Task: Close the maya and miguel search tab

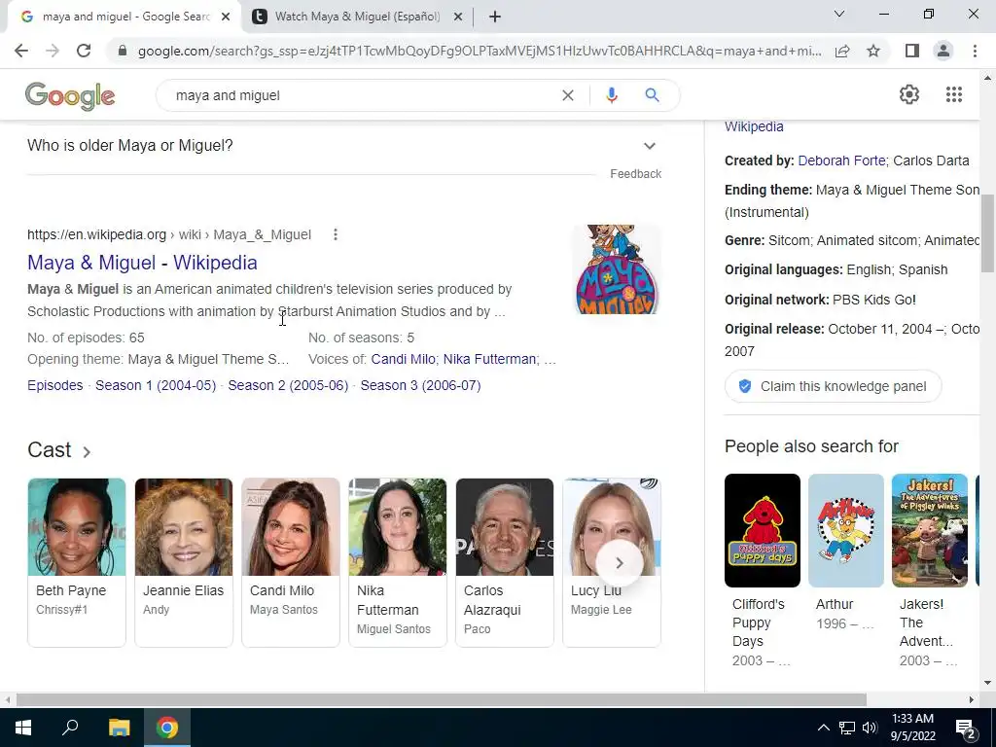Action: (x=226, y=17)
